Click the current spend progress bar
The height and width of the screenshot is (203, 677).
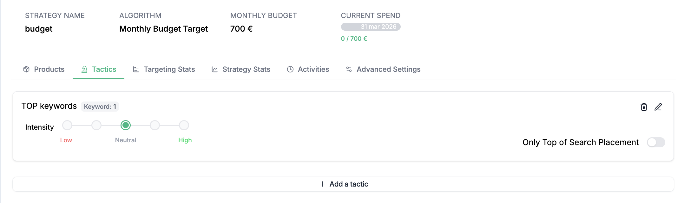point(371,27)
